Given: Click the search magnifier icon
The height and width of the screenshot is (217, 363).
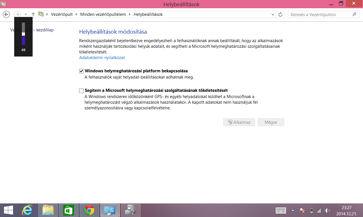Looking at the screenshot, I should pos(354,14).
